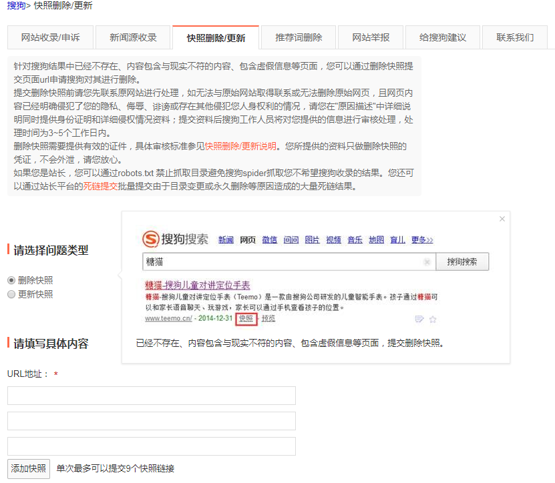Image resolution: width=555 pixels, height=483 pixels.
Task: Select the 更新快照 radio button
Action: tap(11, 294)
